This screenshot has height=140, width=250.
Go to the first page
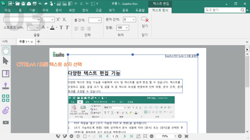coord(100,136)
